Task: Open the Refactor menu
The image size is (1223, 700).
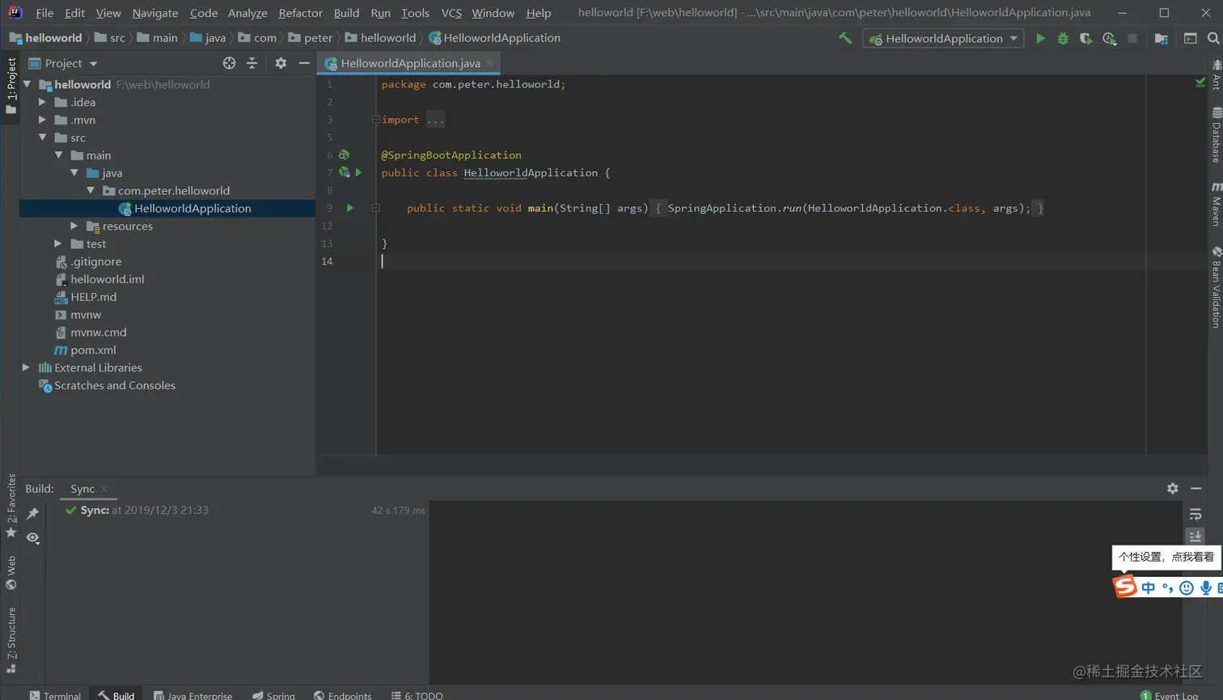Action: pos(299,13)
